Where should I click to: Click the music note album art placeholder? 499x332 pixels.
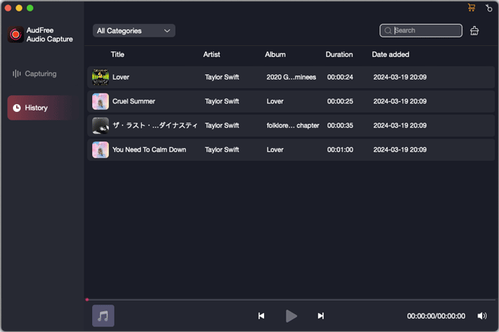click(103, 316)
